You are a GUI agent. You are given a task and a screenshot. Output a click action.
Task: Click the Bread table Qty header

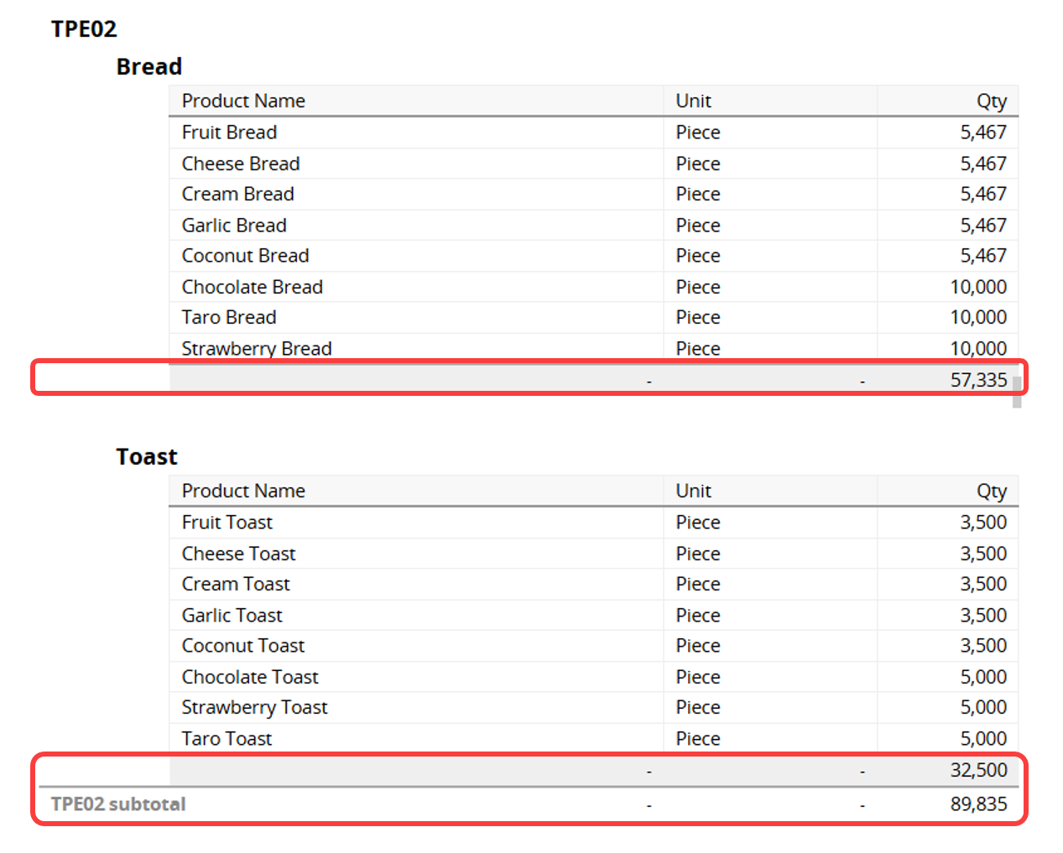tap(991, 101)
